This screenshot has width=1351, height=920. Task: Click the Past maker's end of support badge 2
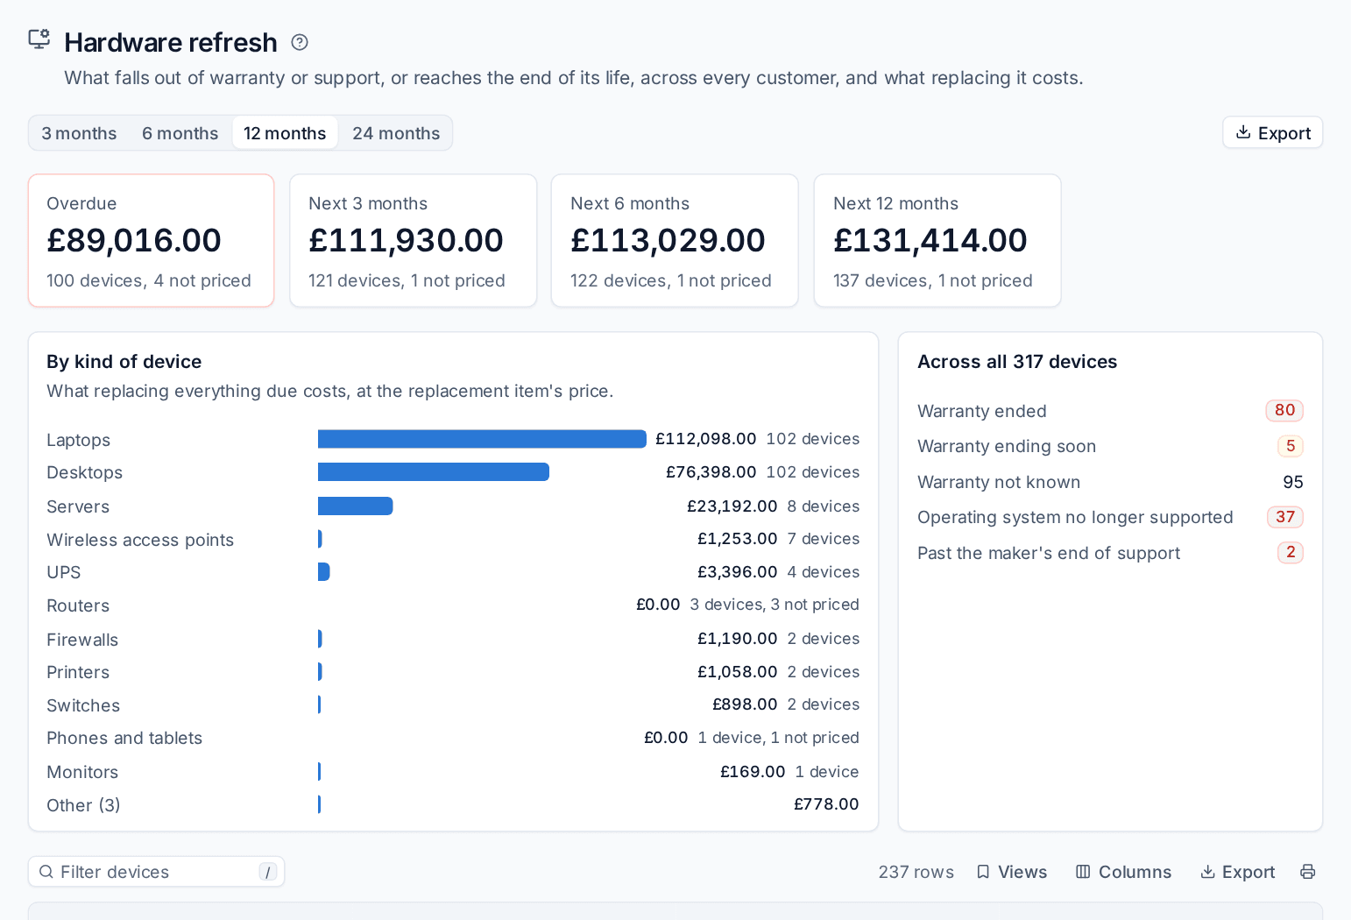coord(1291,552)
